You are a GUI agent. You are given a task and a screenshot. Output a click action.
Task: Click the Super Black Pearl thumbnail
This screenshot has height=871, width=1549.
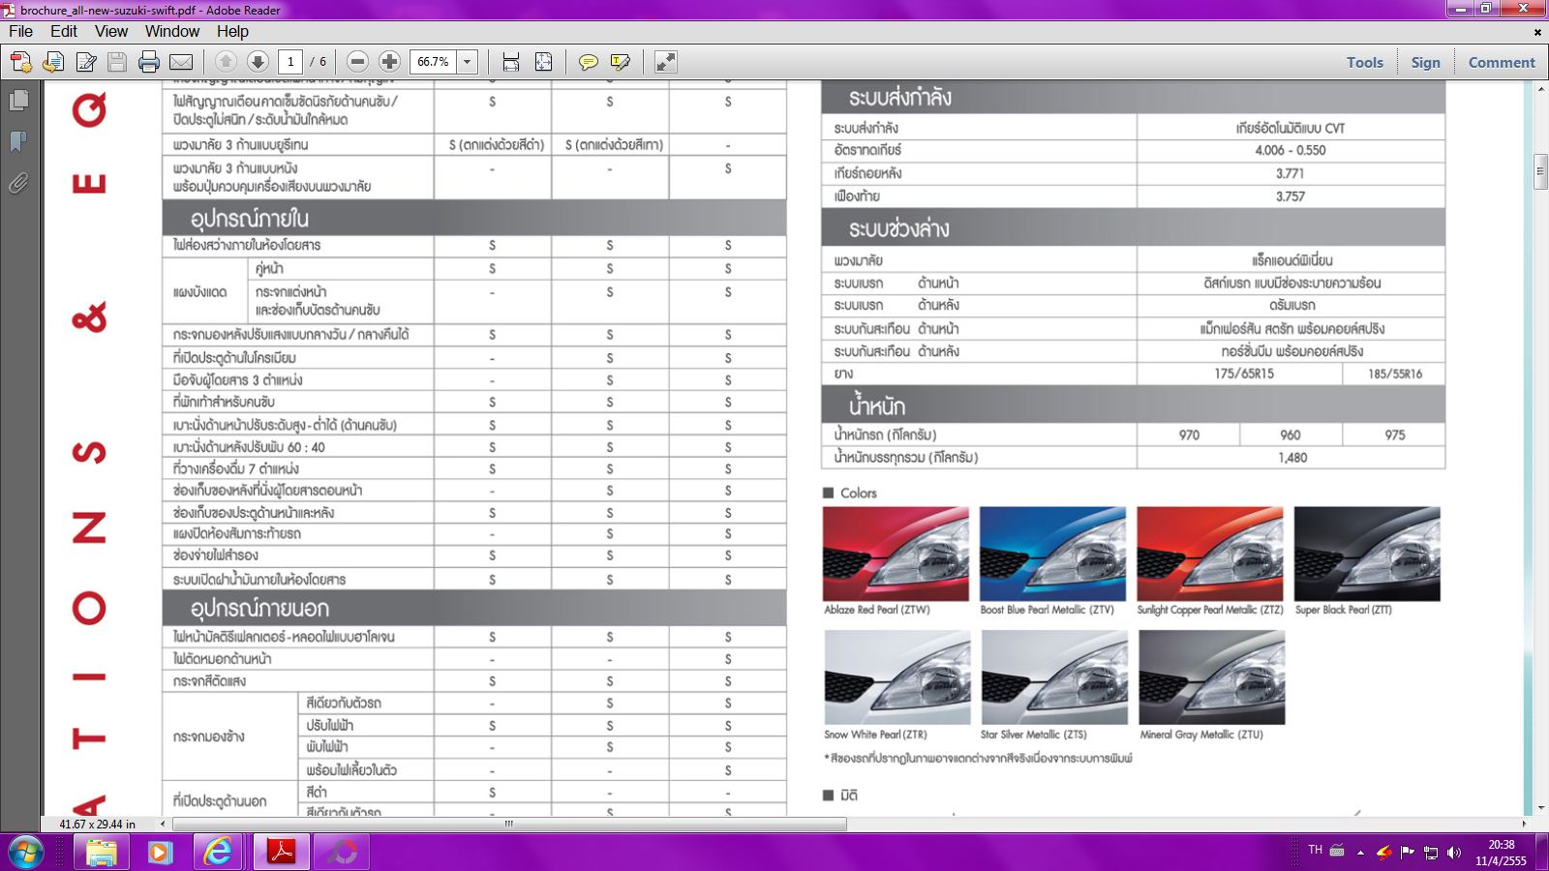(1367, 554)
